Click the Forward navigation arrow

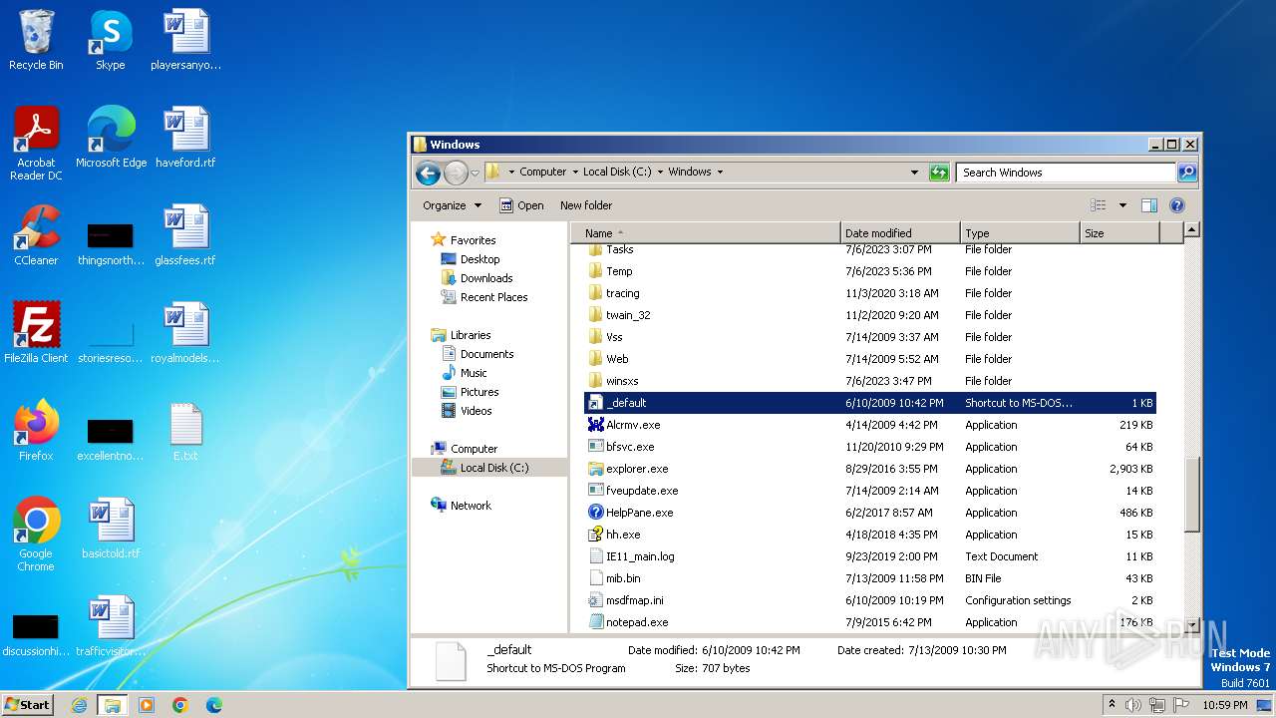point(456,173)
